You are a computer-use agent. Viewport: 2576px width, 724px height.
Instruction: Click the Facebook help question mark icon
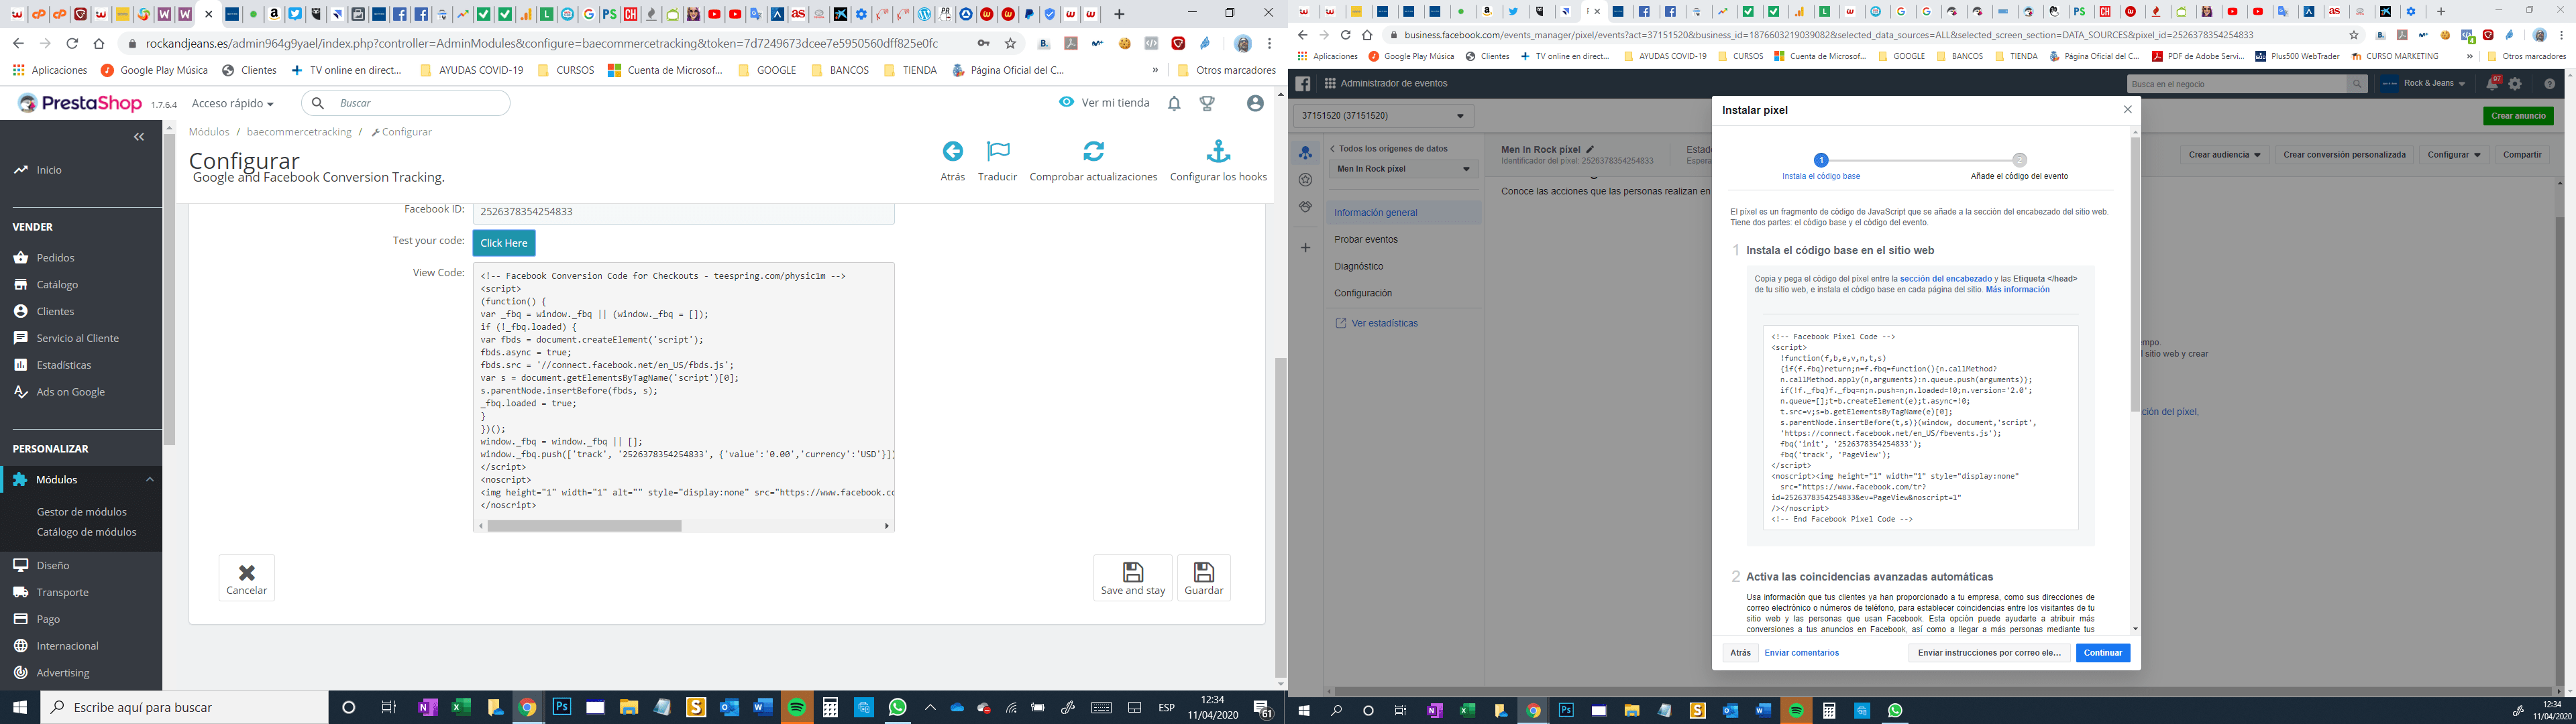point(2549,84)
